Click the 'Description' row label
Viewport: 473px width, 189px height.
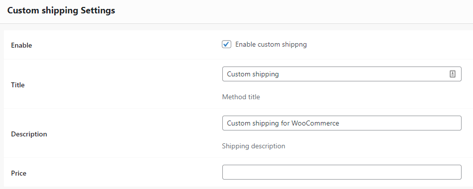pyautogui.click(x=29, y=134)
